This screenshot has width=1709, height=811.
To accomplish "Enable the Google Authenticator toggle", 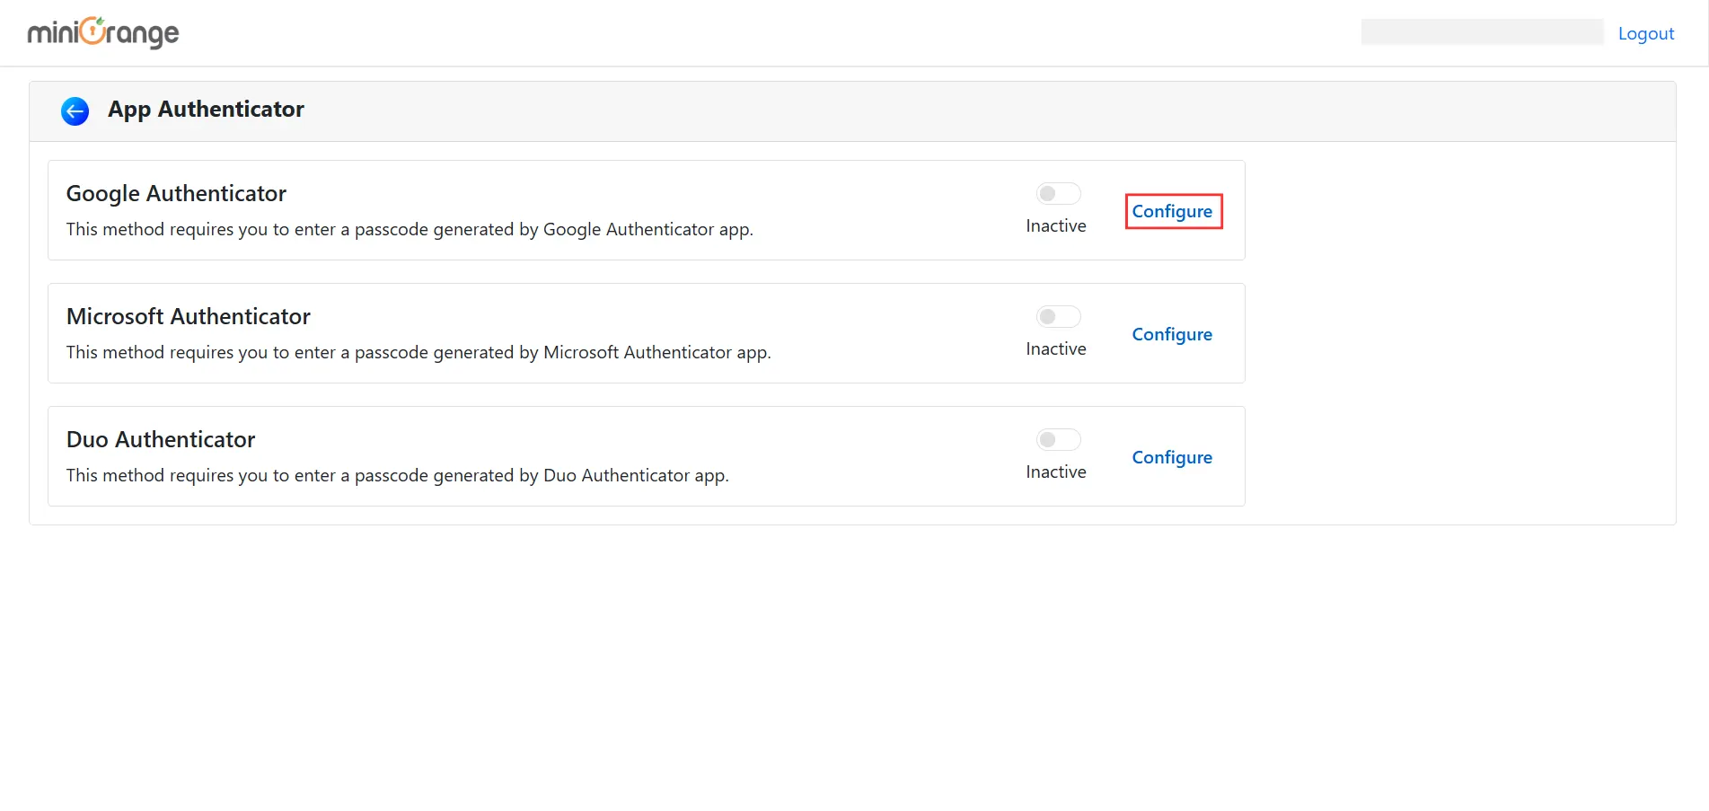I will tap(1058, 193).
